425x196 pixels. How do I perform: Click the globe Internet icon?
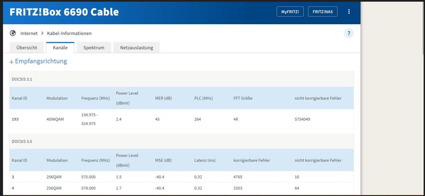(x=13, y=33)
